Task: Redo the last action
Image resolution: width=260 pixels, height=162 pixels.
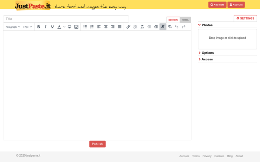Action: coord(184,27)
